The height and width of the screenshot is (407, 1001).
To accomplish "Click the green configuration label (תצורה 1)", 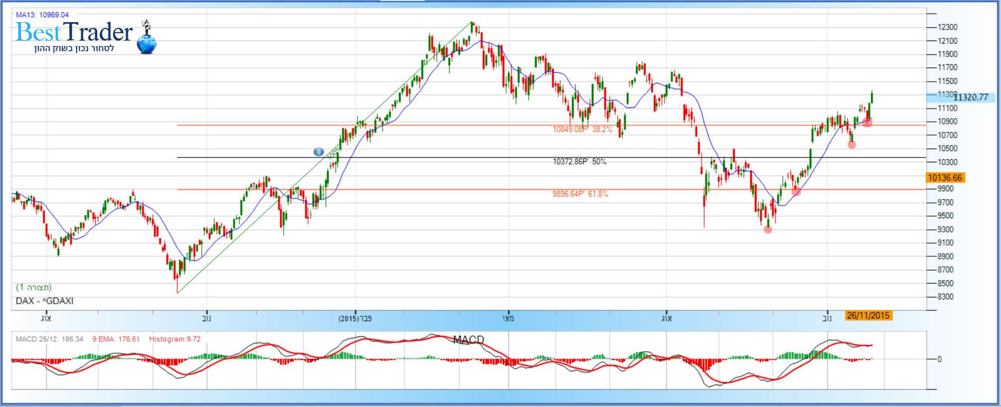I will 34,287.
